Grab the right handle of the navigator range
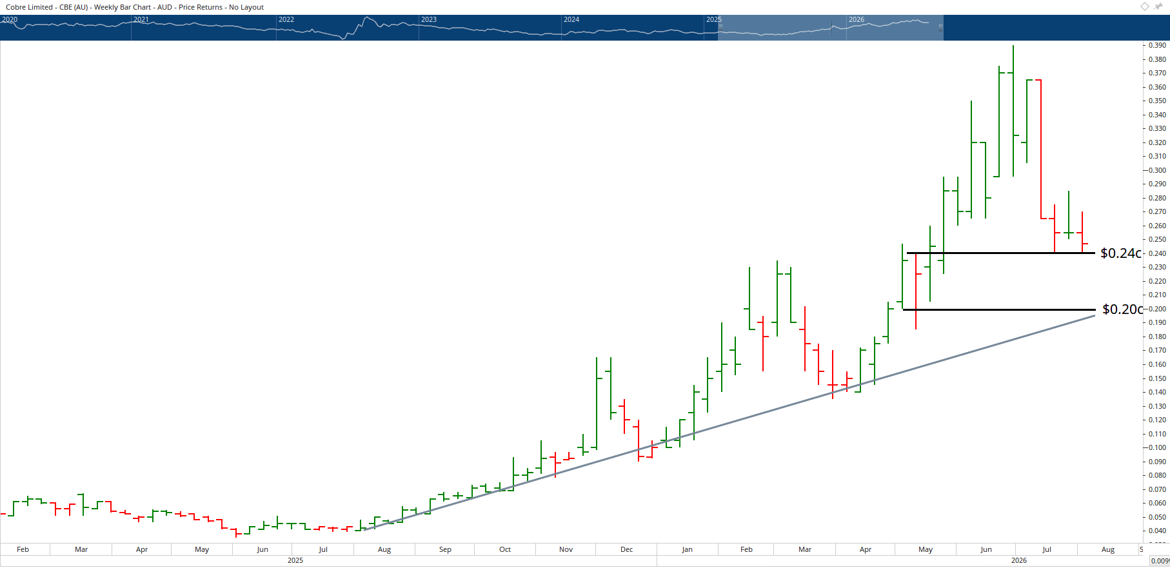 click(940, 27)
